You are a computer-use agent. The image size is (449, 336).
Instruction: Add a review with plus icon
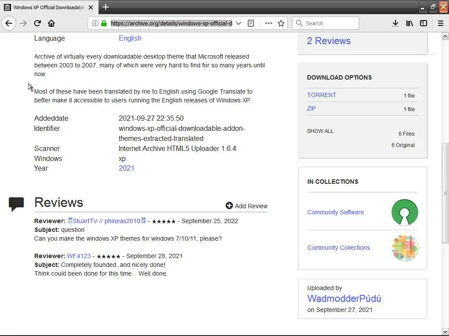[x=229, y=206]
